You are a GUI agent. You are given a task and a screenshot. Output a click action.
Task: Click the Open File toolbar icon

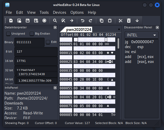coord(19,21)
